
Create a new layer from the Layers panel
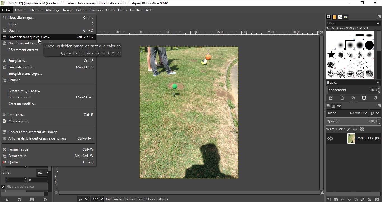coord(329,199)
